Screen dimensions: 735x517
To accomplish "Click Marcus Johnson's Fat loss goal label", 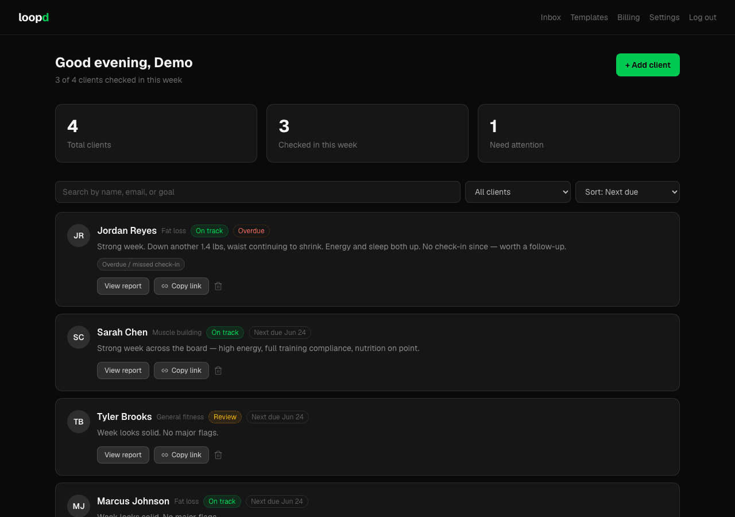I will pyautogui.click(x=187, y=501).
